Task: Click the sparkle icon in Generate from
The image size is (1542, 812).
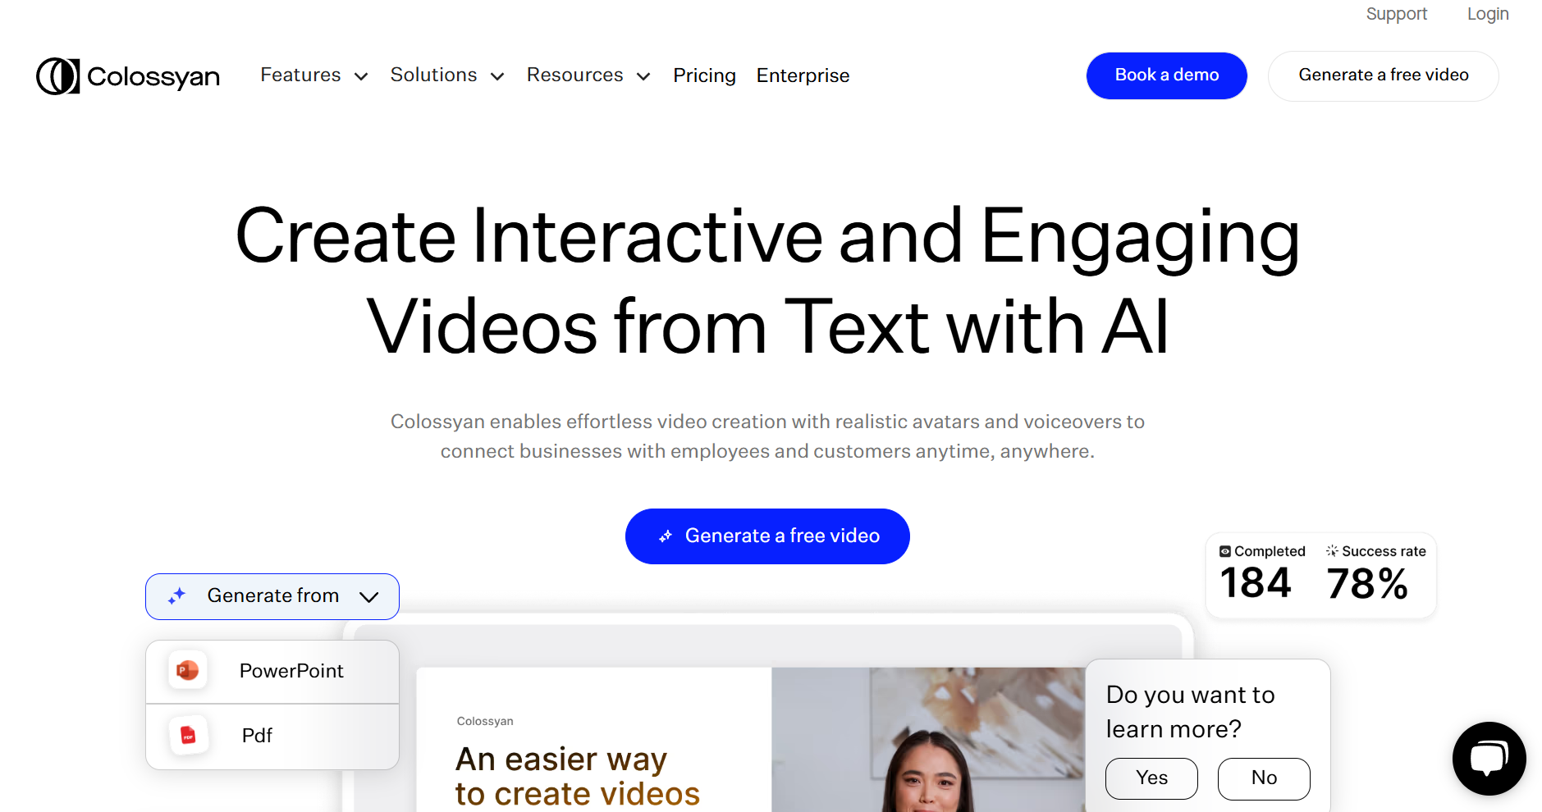Action: [x=177, y=596]
